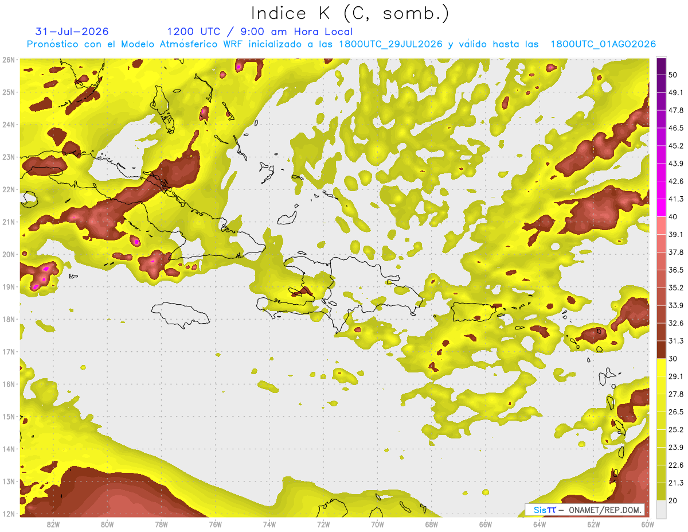Click latitude axis label "20N"
The width and height of the screenshot is (688, 532).
coord(9,254)
